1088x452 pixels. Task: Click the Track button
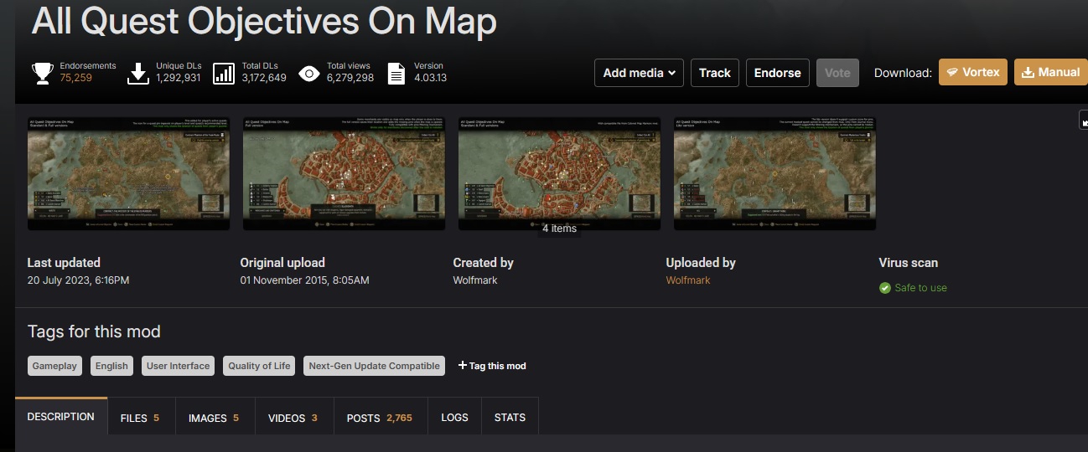pos(715,73)
